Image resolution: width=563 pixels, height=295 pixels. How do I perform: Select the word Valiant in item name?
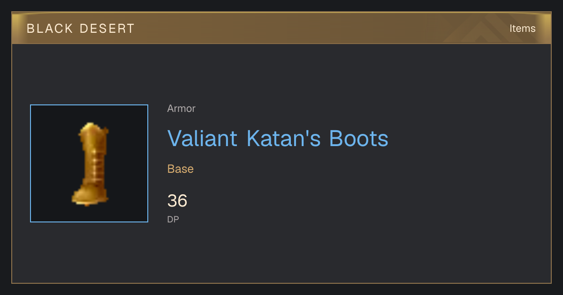pos(202,138)
